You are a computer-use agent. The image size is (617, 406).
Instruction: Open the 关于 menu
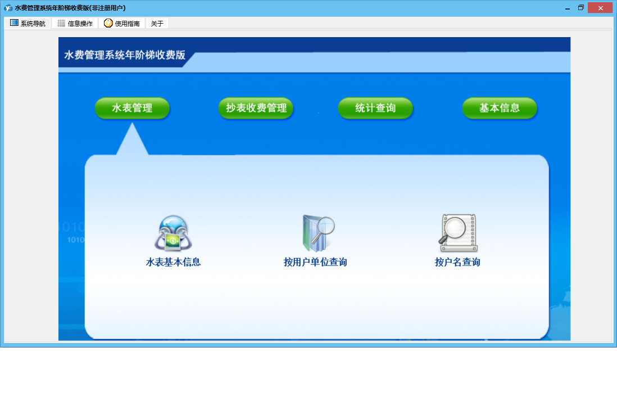(x=157, y=23)
